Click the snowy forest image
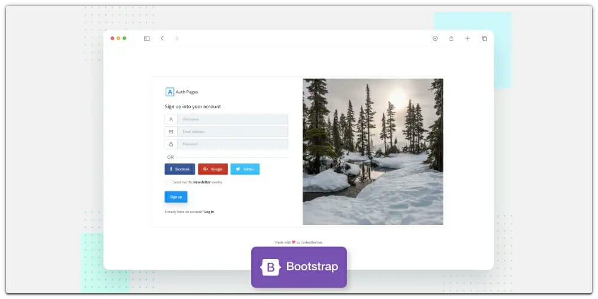598x299 pixels. [373, 152]
